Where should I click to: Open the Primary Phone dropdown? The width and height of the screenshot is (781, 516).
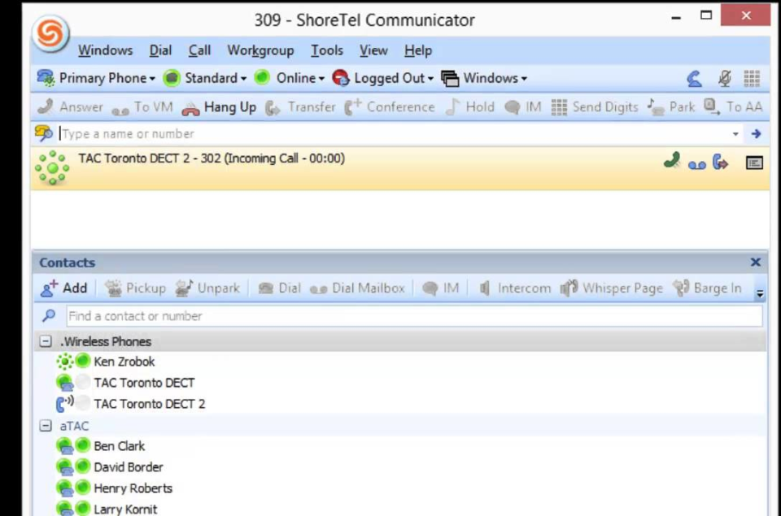tap(96, 78)
